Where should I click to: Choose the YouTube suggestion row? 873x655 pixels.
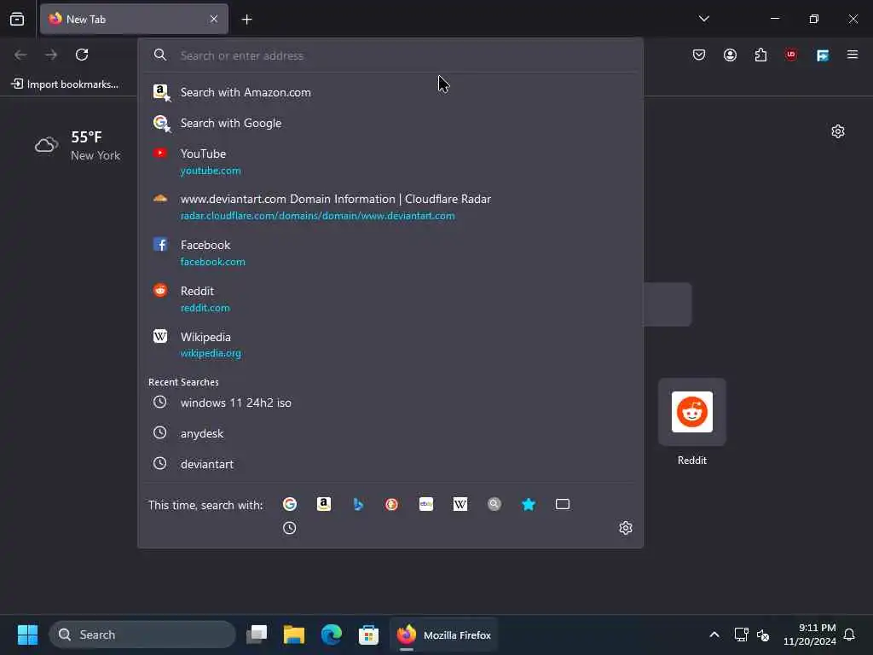click(390, 161)
